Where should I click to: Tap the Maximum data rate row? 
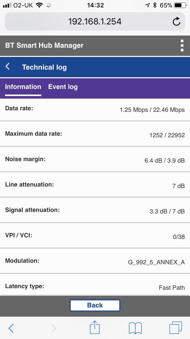point(95,134)
